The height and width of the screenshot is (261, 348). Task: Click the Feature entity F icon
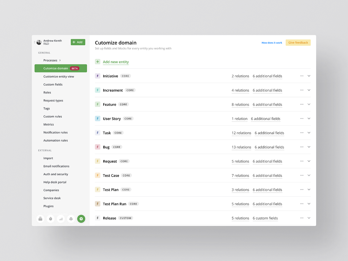click(x=97, y=104)
